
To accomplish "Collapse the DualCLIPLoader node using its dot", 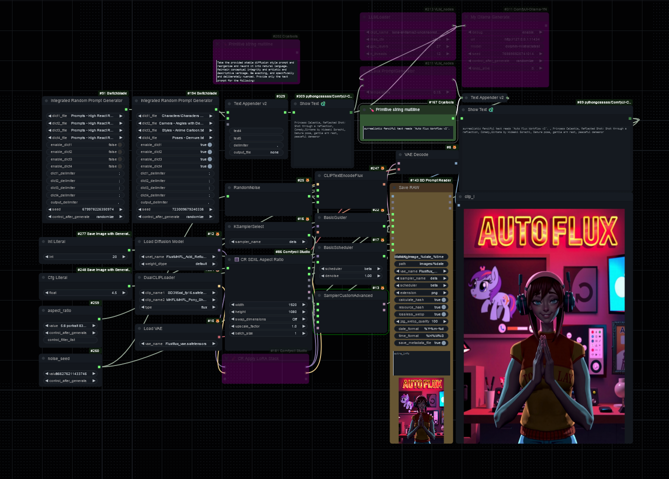I will pyautogui.click(x=139, y=277).
